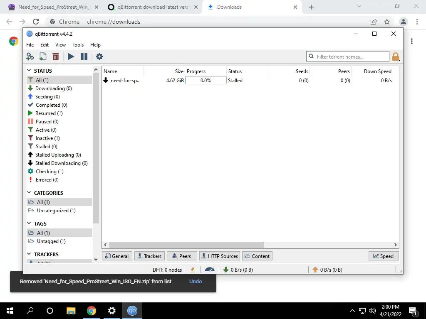
Task: Click Add Torrent Link toolbar icon
Action: (x=30, y=56)
